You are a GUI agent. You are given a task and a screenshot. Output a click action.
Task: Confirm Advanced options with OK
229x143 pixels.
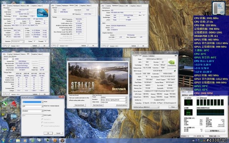click(48, 133)
